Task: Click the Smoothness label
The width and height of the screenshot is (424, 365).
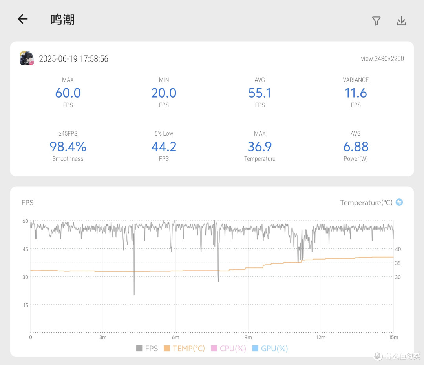Action: [x=68, y=159]
